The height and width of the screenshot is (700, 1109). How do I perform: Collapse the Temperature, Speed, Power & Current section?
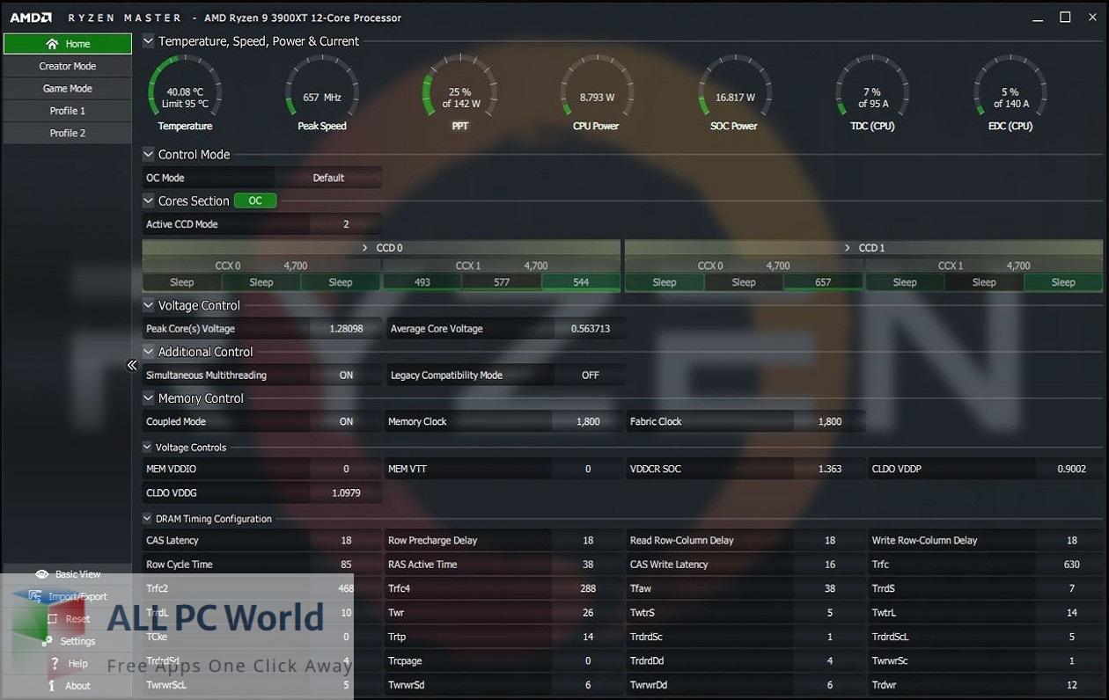(x=148, y=40)
